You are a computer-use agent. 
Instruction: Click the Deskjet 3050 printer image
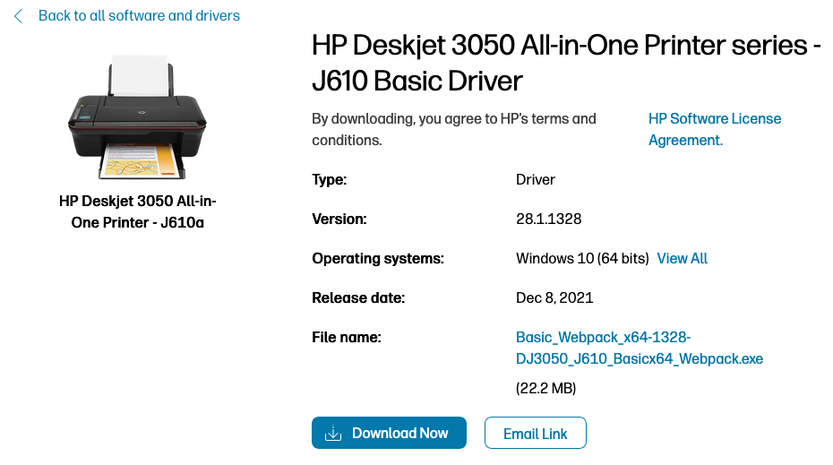(x=138, y=116)
